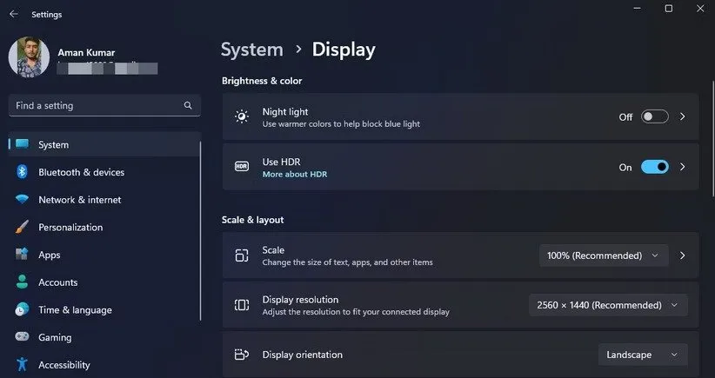Open the Scale percentage dropdown

coord(604,255)
